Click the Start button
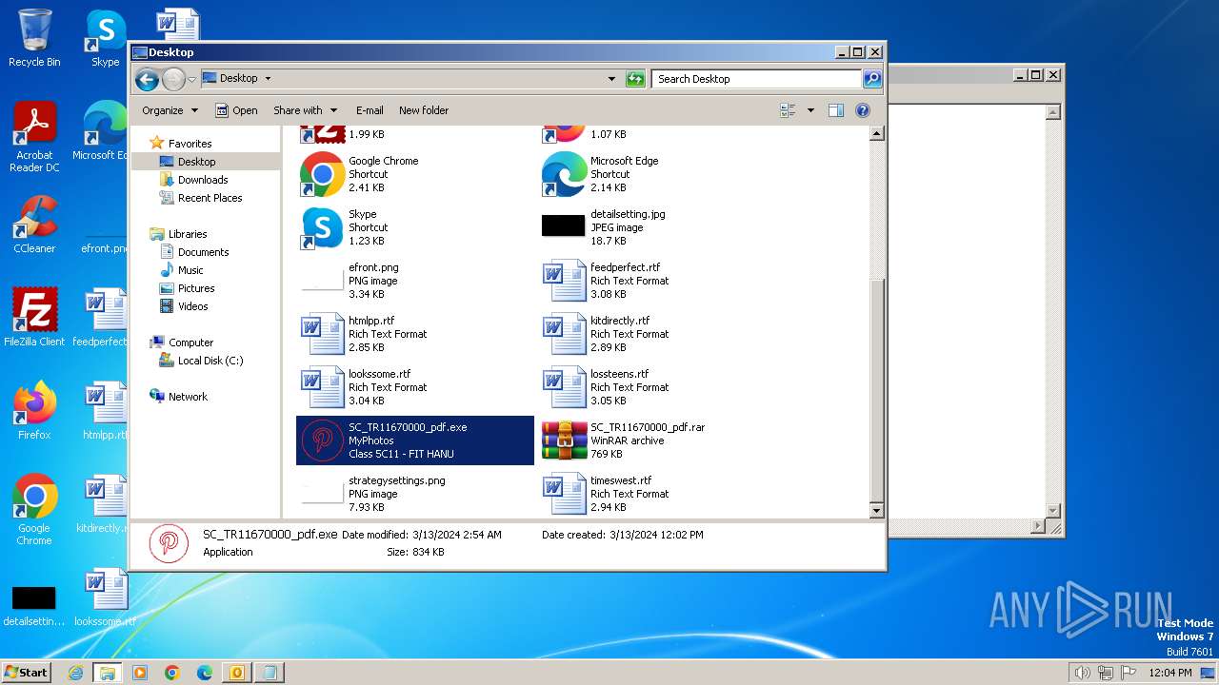The image size is (1219, 685). tap(27, 672)
